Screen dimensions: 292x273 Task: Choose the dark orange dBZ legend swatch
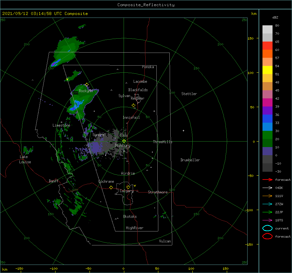click(267, 54)
